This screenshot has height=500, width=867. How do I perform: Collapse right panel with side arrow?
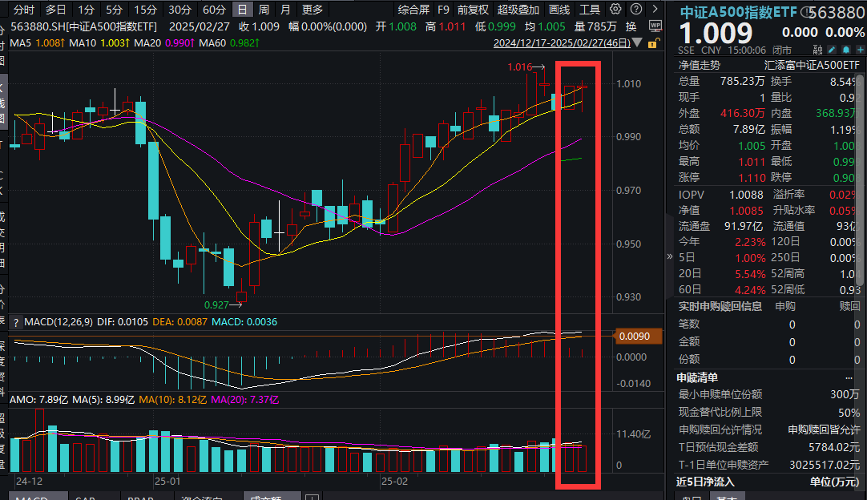(x=670, y=256)
